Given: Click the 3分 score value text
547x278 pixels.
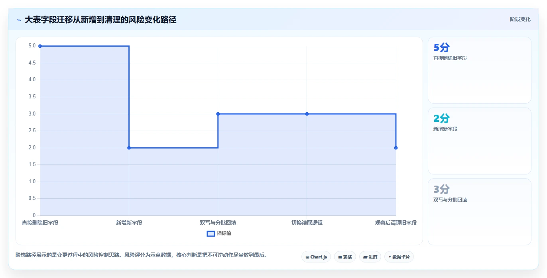Looking at the screenshot, I should [x=441, y=189].
